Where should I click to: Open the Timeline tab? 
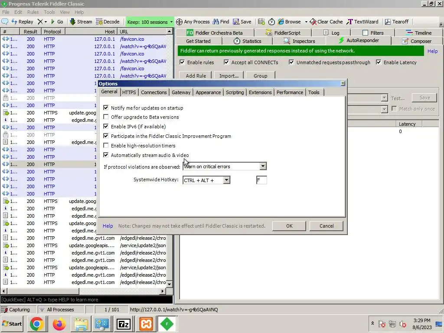[418, 33]
